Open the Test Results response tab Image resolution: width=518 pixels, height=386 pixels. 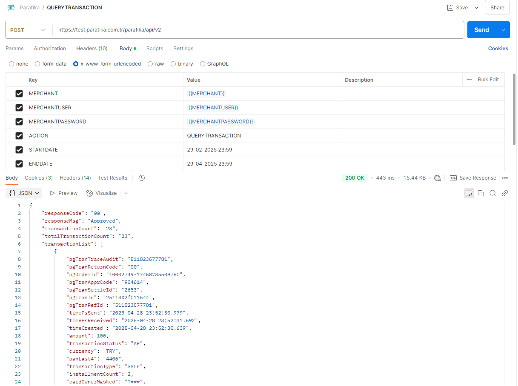[112, 178]
